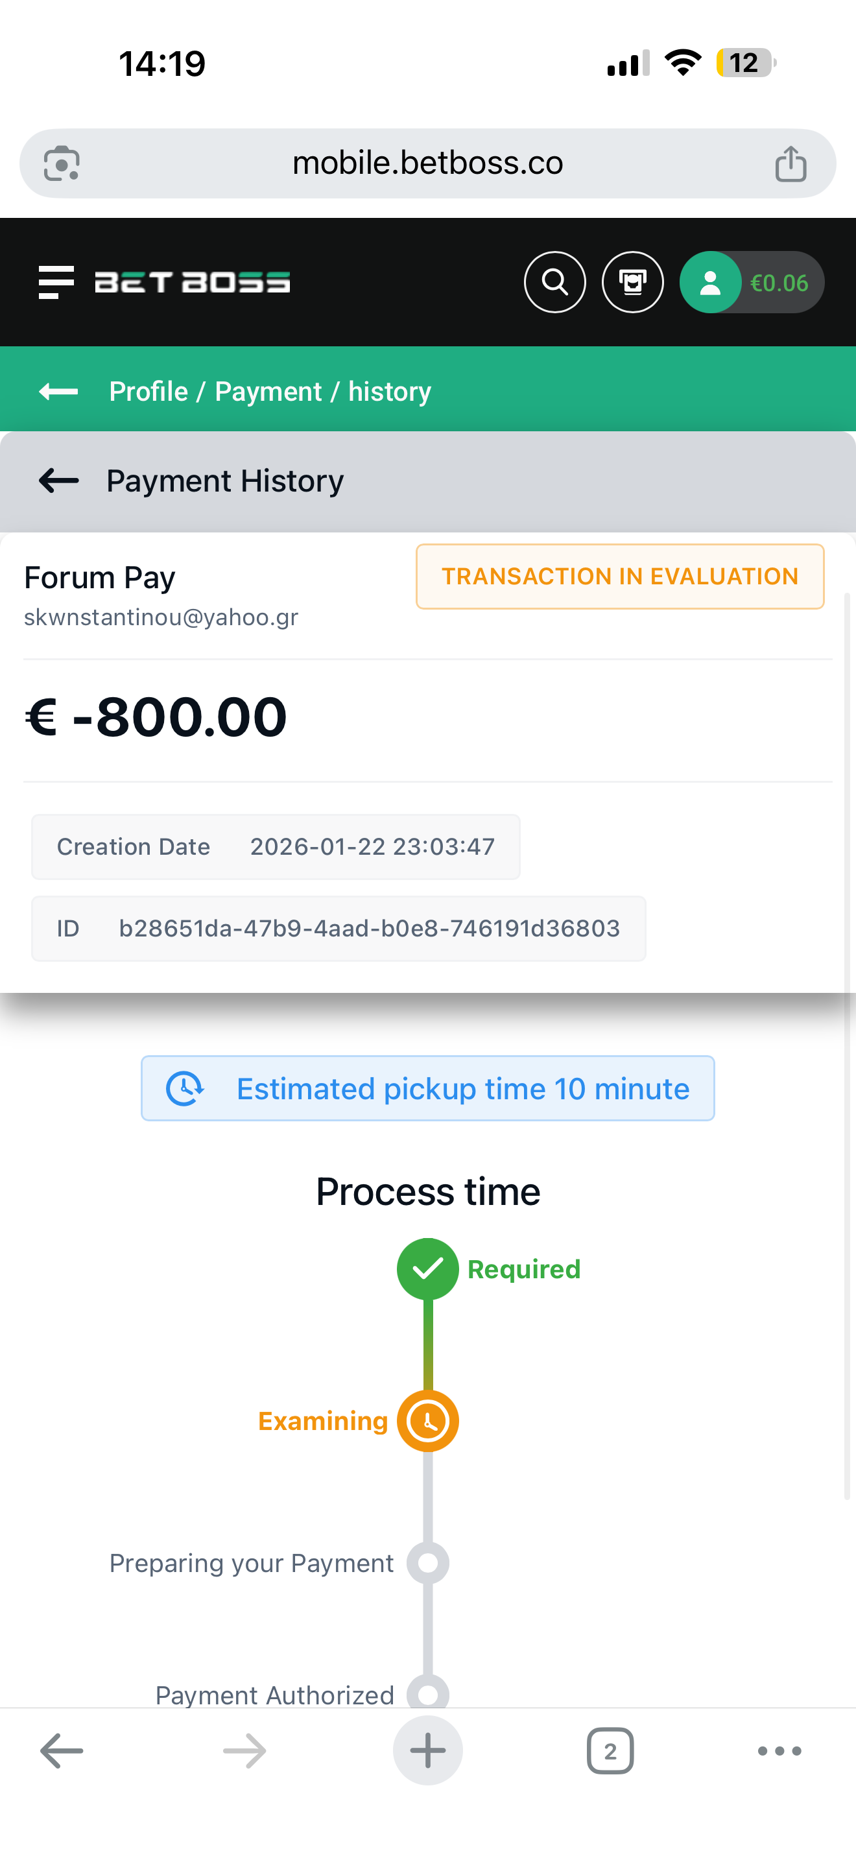Go to Payment in breadcrumb
The width and height of the screenshot is (856, 1860).
coord(268,391)
